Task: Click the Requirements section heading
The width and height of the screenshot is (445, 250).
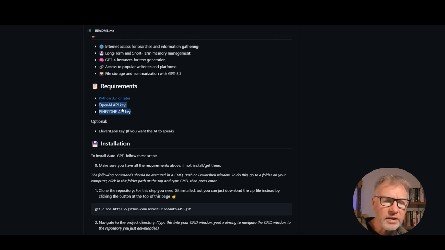Action: 119,86
